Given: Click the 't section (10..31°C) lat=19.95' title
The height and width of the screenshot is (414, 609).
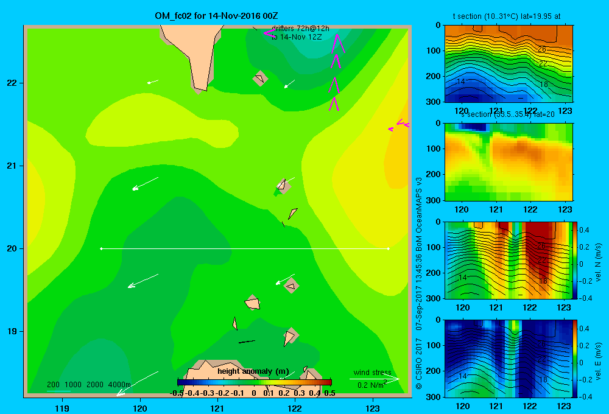Looking at the screenshot, I should tap(507, 16).
